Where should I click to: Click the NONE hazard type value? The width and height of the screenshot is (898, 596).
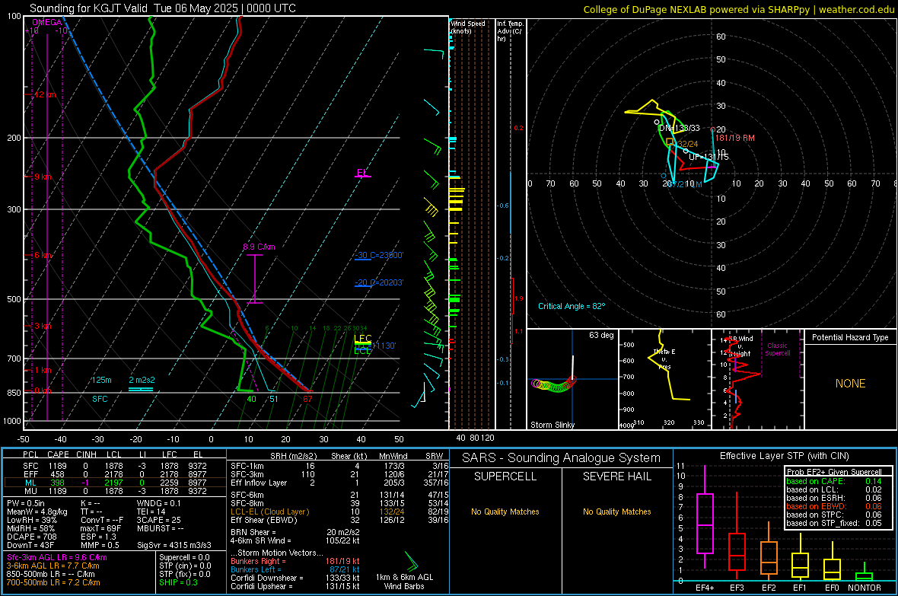[850, 384]
